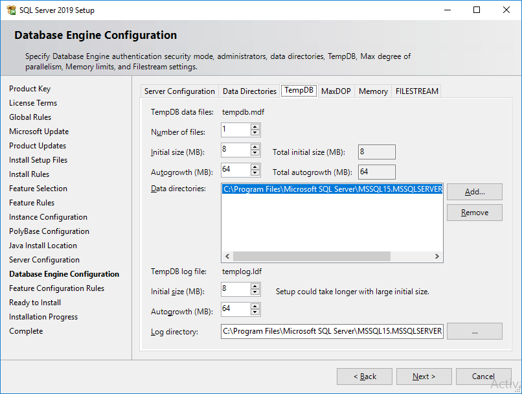Click Server Configuration step in sidebar
Image resolution: width=522 pixels, height=394 pixels.
click(x=44, y=260)
